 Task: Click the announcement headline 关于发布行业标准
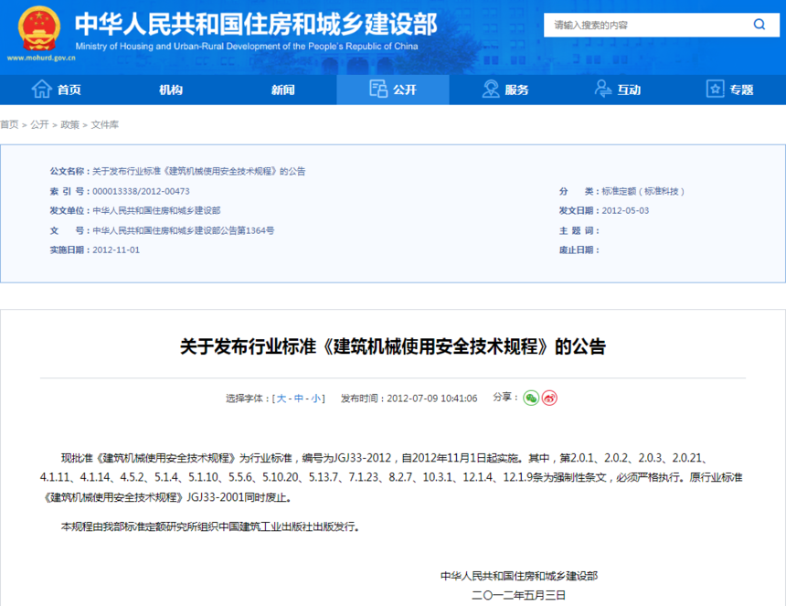click(x=393, y=346)
